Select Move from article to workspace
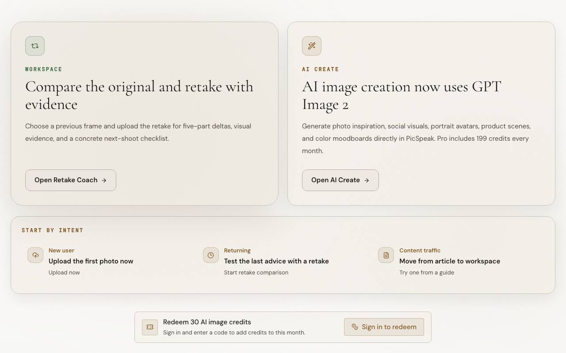This screenshot has width=566, height=353. (x=450, y=261)
